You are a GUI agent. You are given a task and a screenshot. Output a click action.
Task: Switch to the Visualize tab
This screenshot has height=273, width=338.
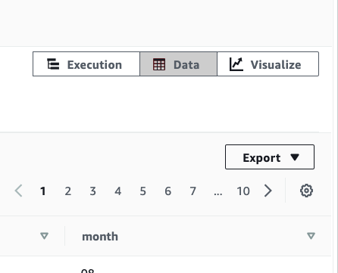click(x=268, y=64)
